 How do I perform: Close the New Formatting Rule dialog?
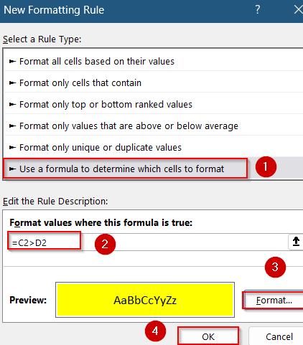pos(298,10)
